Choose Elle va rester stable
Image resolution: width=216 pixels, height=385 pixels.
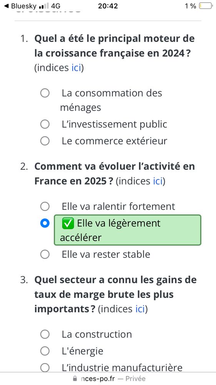point(45,254)
